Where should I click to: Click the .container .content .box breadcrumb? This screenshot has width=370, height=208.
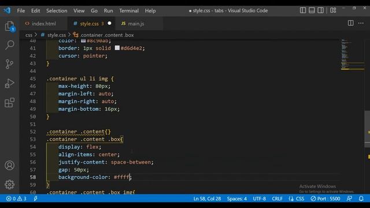pos(107,35)
